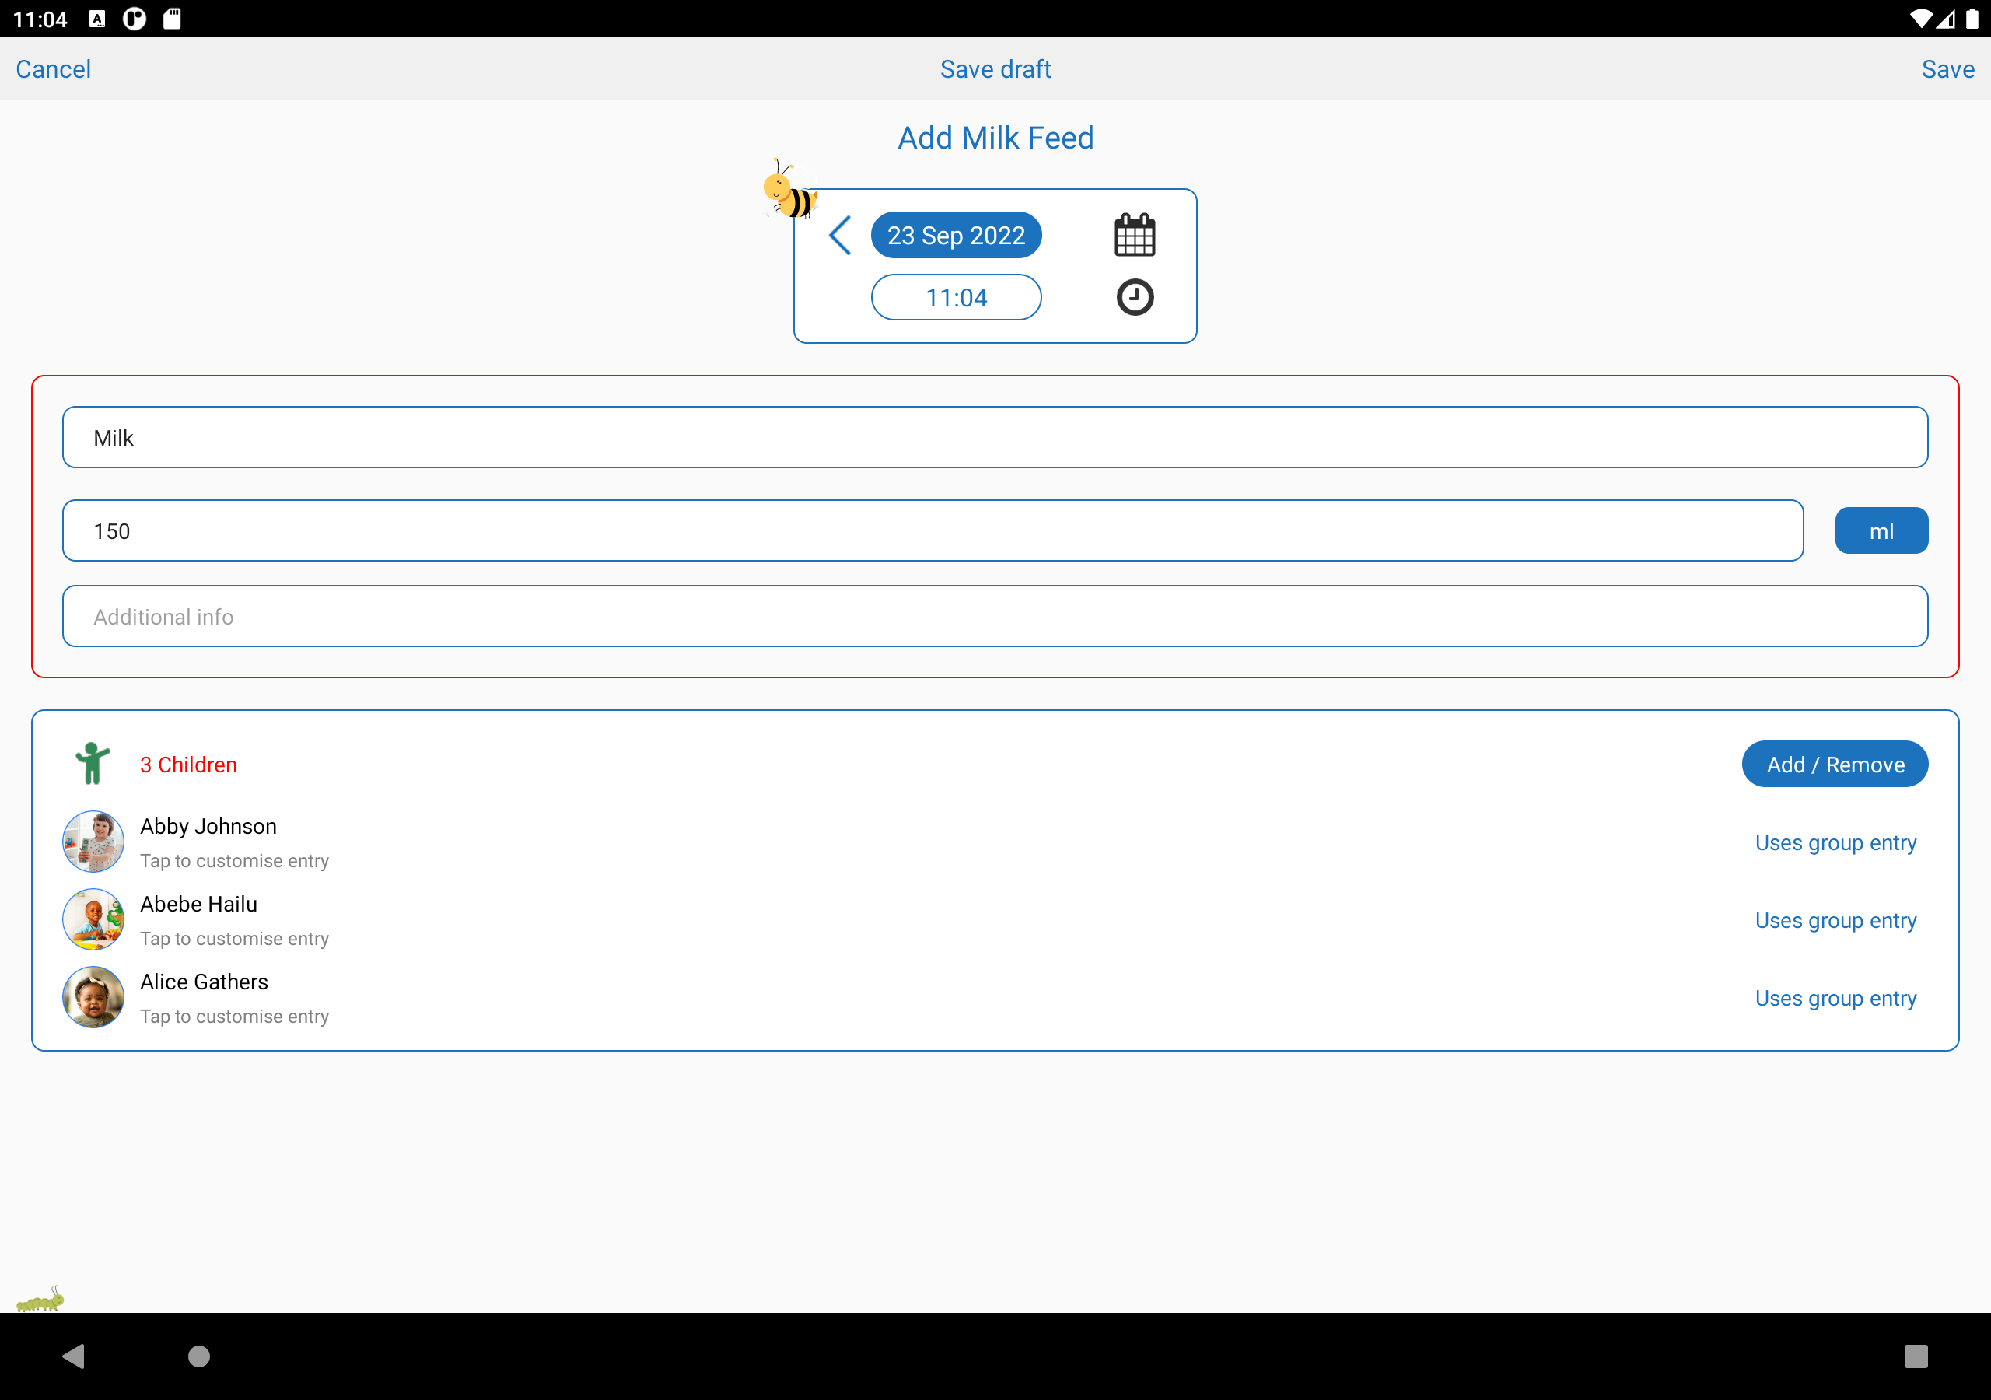Open the calendar date picker icon
This screenshot has width=1991, height=1400.
click(1134, 235)
